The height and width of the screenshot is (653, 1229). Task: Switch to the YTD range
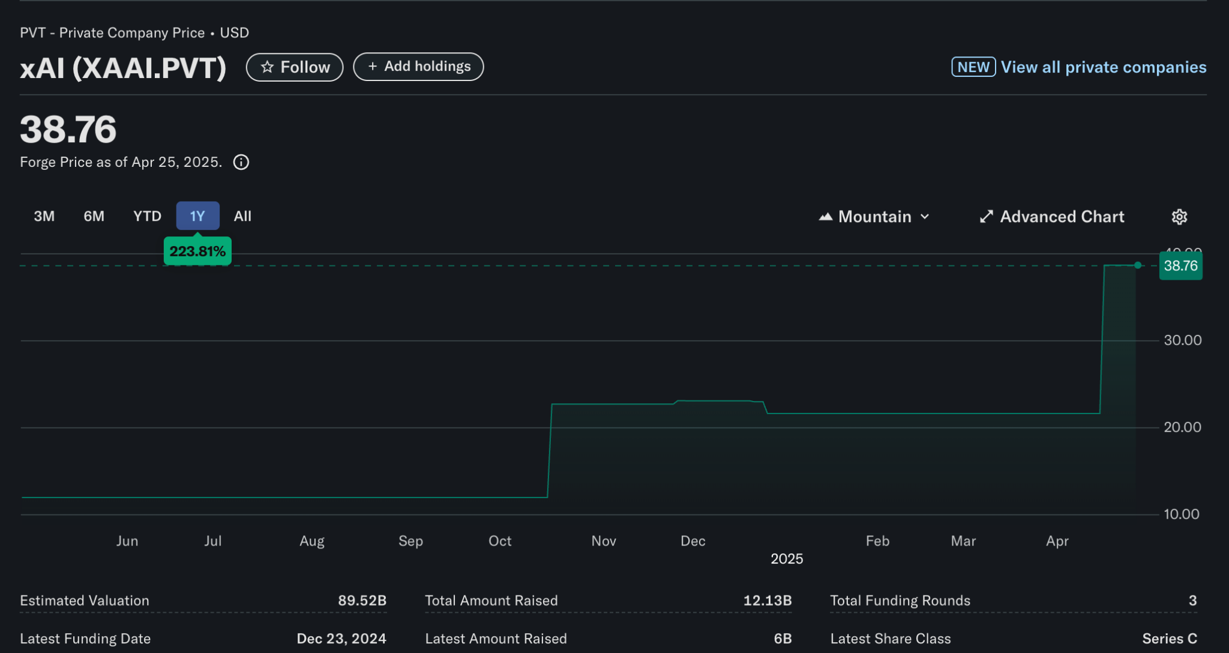pos(147,216)
